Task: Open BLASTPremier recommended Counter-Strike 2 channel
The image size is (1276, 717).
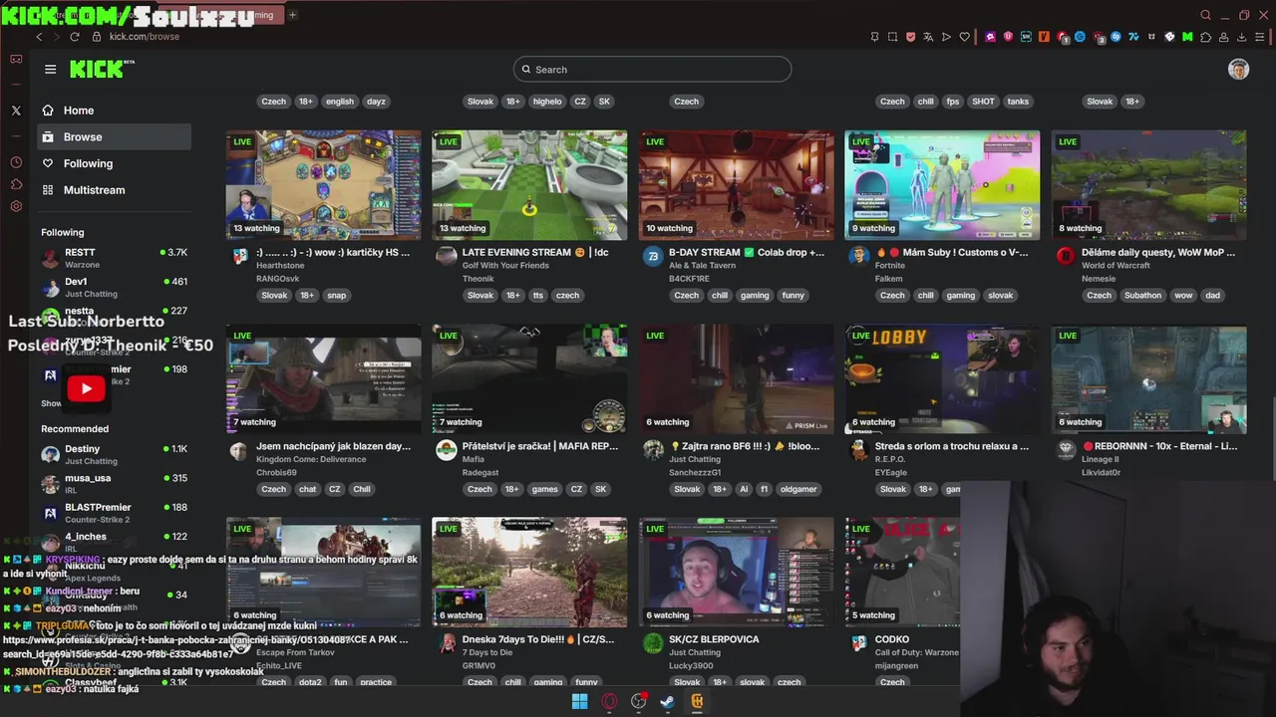Action: tap(115, 512)
